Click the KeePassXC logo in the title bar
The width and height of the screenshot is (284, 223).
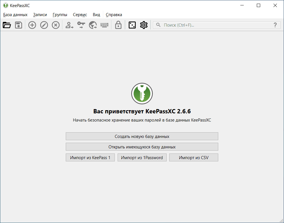6,5
